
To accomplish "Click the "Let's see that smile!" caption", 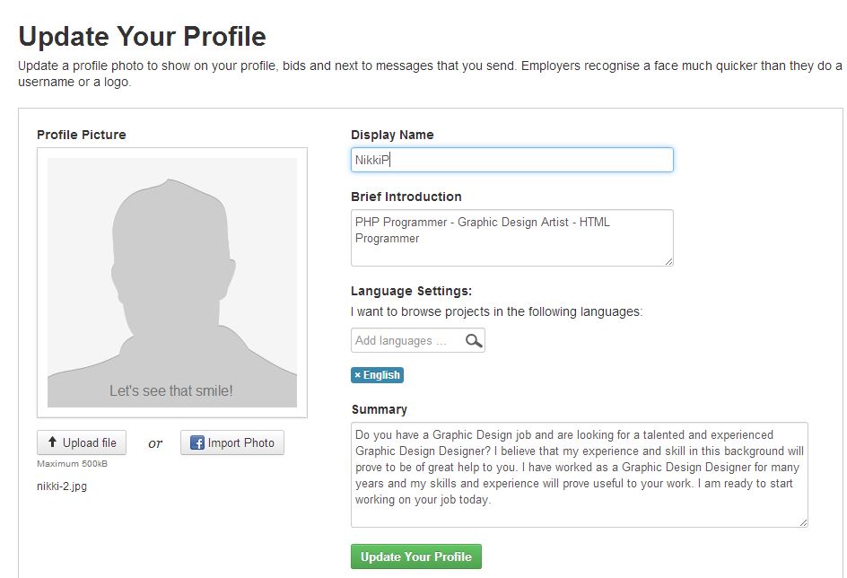I will coord(171,390).
